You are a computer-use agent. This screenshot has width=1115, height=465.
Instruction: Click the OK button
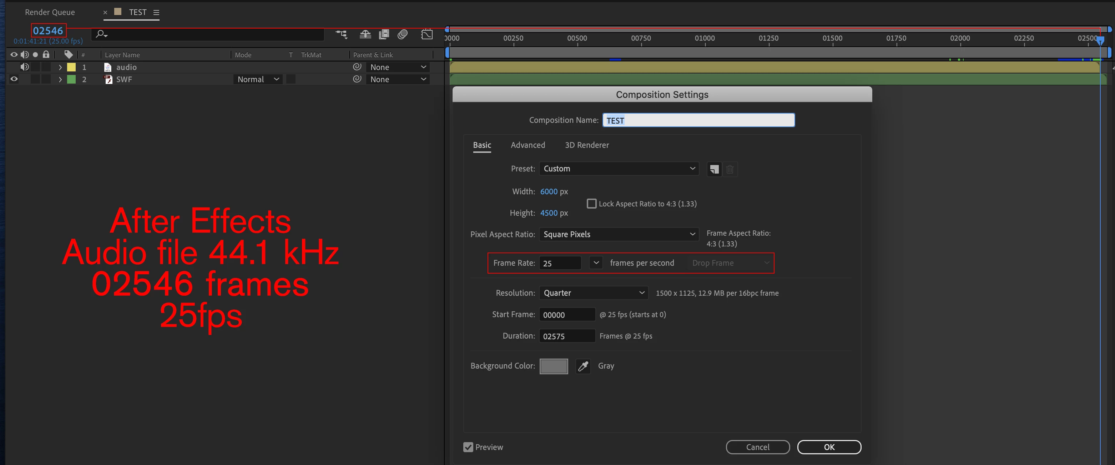click(x=828, y=447)
